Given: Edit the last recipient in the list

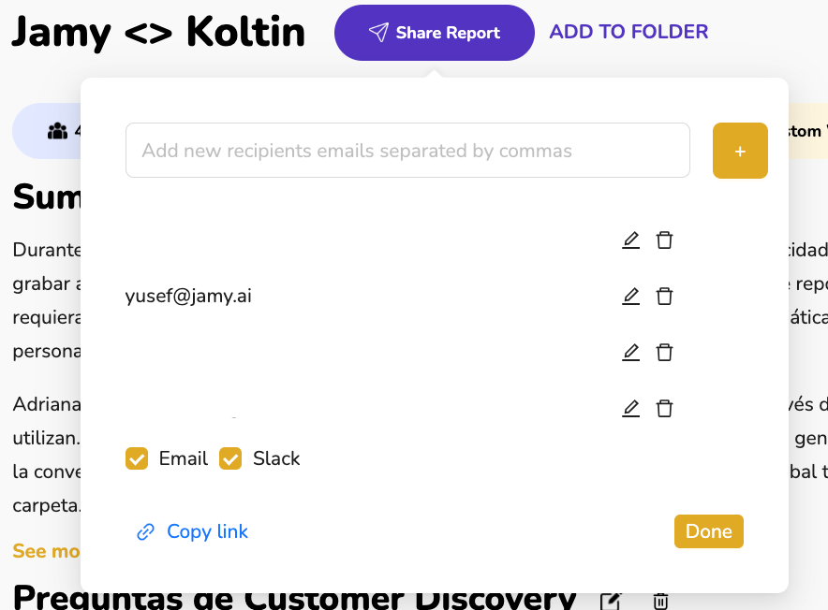Looking at the screenshot, I should (631, 409).
